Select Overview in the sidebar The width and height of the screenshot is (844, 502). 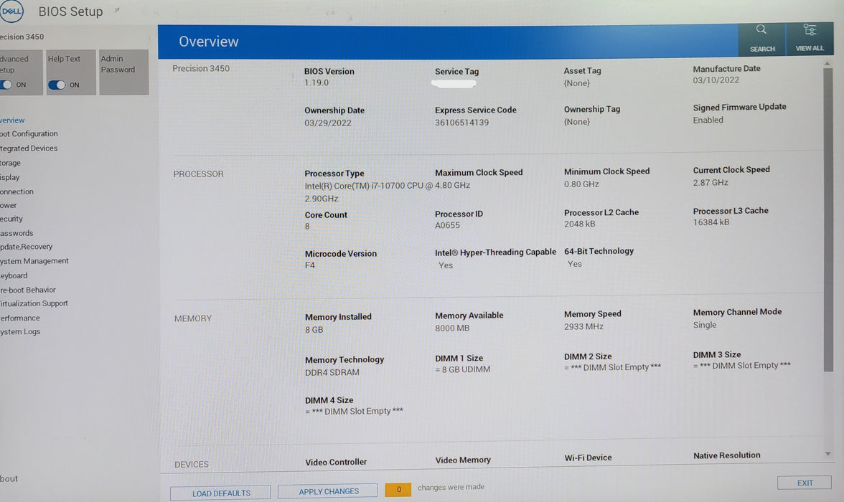[12, 120]
